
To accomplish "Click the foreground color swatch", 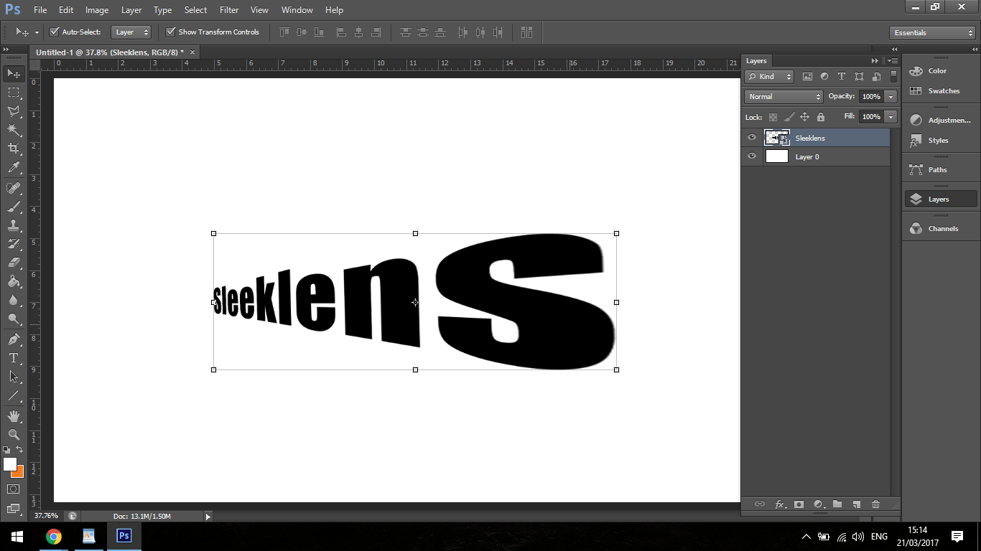I will tap(9, 464).
